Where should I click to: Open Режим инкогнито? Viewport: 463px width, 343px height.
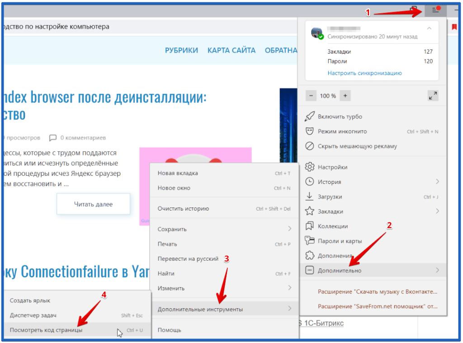click(373, 132)
